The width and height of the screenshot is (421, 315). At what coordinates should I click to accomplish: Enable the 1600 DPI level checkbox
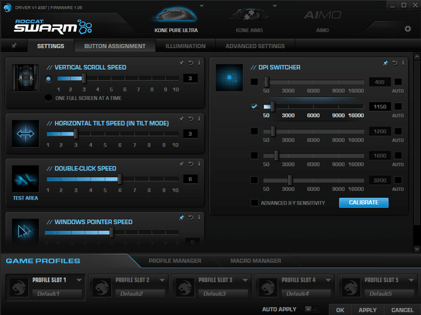point(254,155)
